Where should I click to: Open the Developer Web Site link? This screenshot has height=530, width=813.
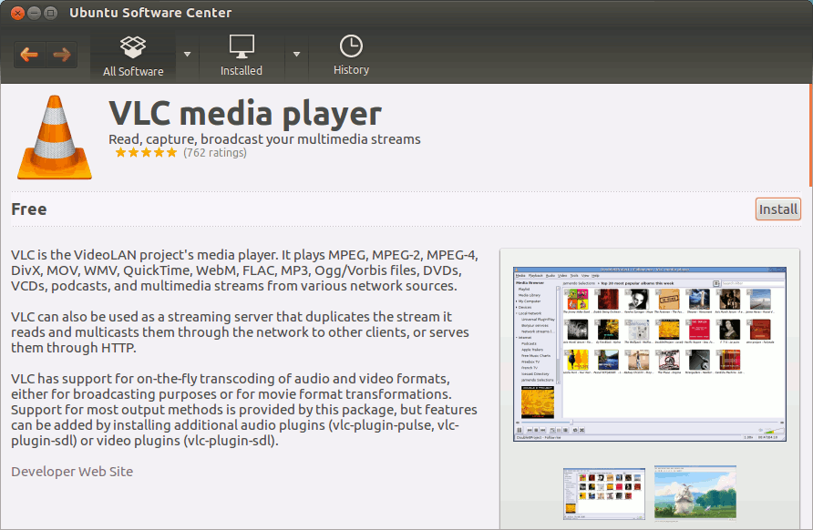(x=72, y=472)
